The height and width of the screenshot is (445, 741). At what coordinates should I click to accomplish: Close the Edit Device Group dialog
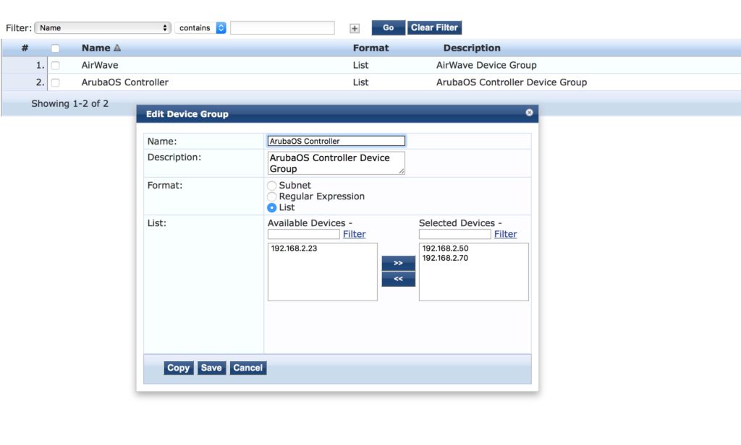(x=529, y=112)
